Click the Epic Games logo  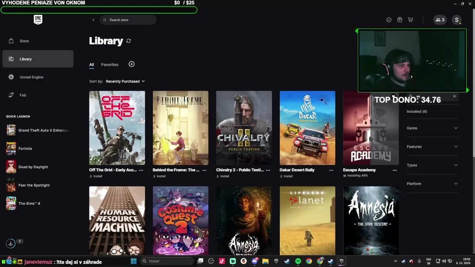click(x=38, y=20)
